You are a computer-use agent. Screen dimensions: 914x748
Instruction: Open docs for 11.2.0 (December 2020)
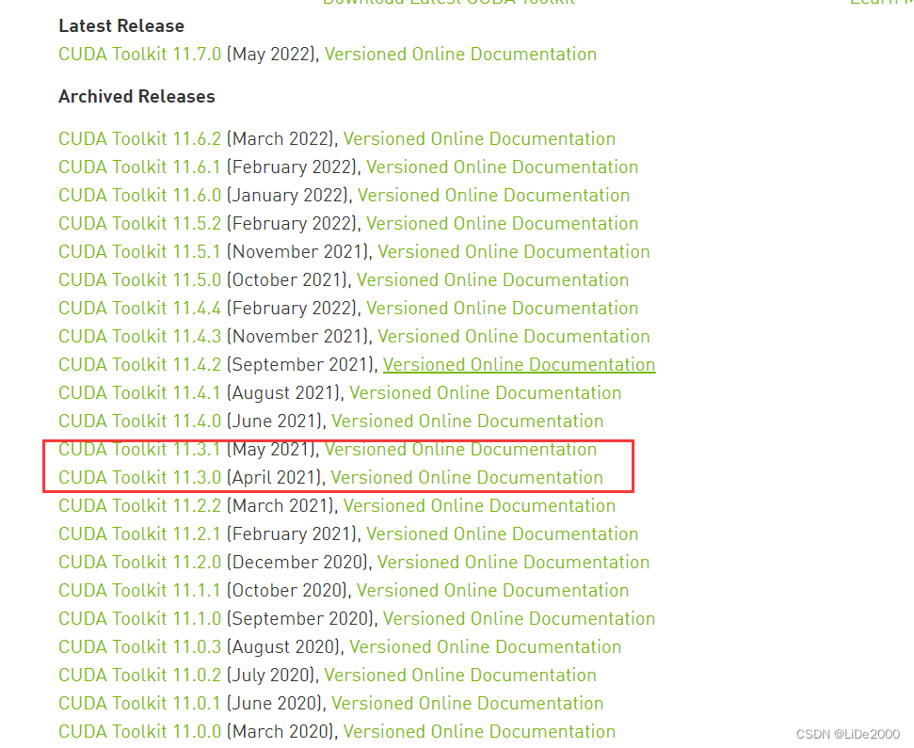(513, 563)
